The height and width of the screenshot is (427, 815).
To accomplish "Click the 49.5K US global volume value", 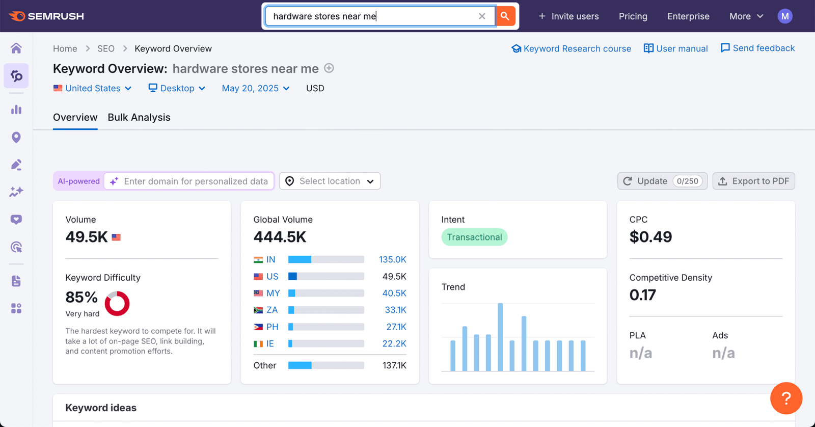I will coord(394,276).
